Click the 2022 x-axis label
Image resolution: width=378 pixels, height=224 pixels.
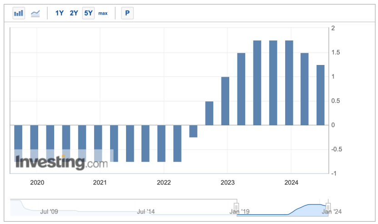click(164, 183)
